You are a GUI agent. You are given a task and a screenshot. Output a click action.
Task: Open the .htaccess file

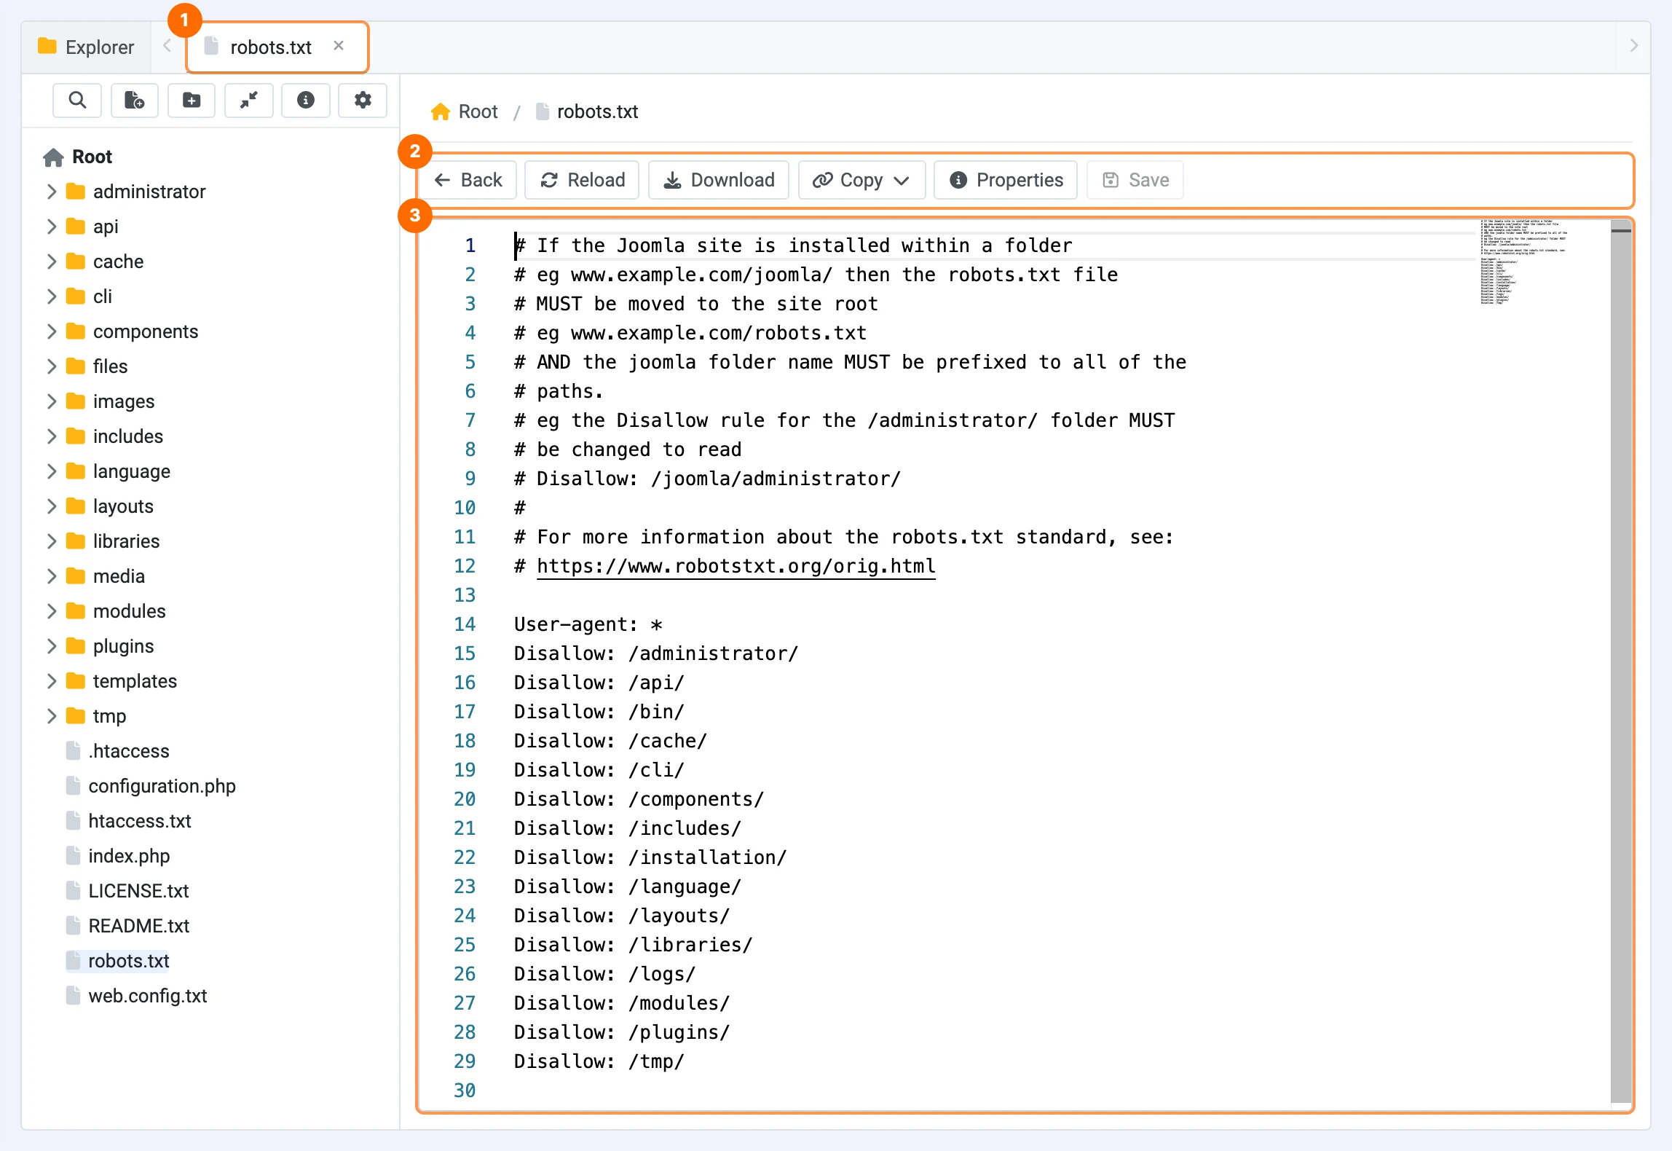click(118, 751)
